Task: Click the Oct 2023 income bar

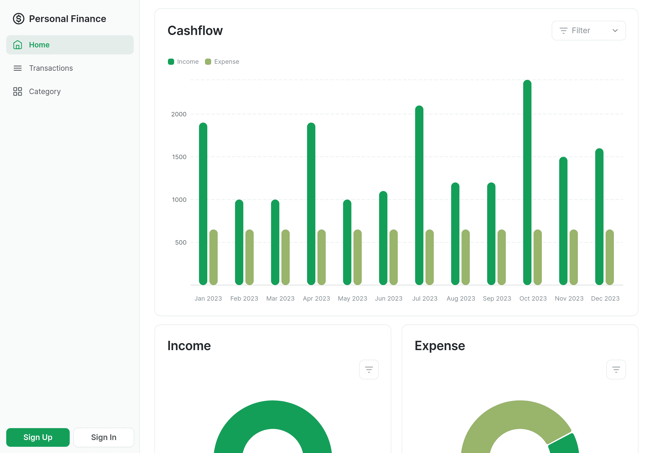Action: pos(527,182)
